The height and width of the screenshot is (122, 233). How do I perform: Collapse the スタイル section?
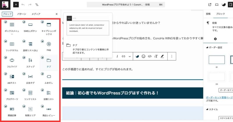(212, 110)
